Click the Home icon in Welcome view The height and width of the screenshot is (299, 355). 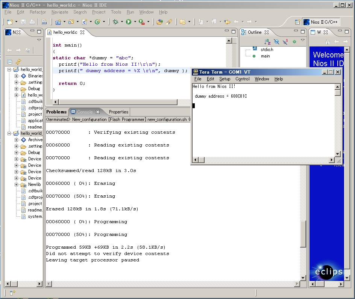[x=328, y=42]
